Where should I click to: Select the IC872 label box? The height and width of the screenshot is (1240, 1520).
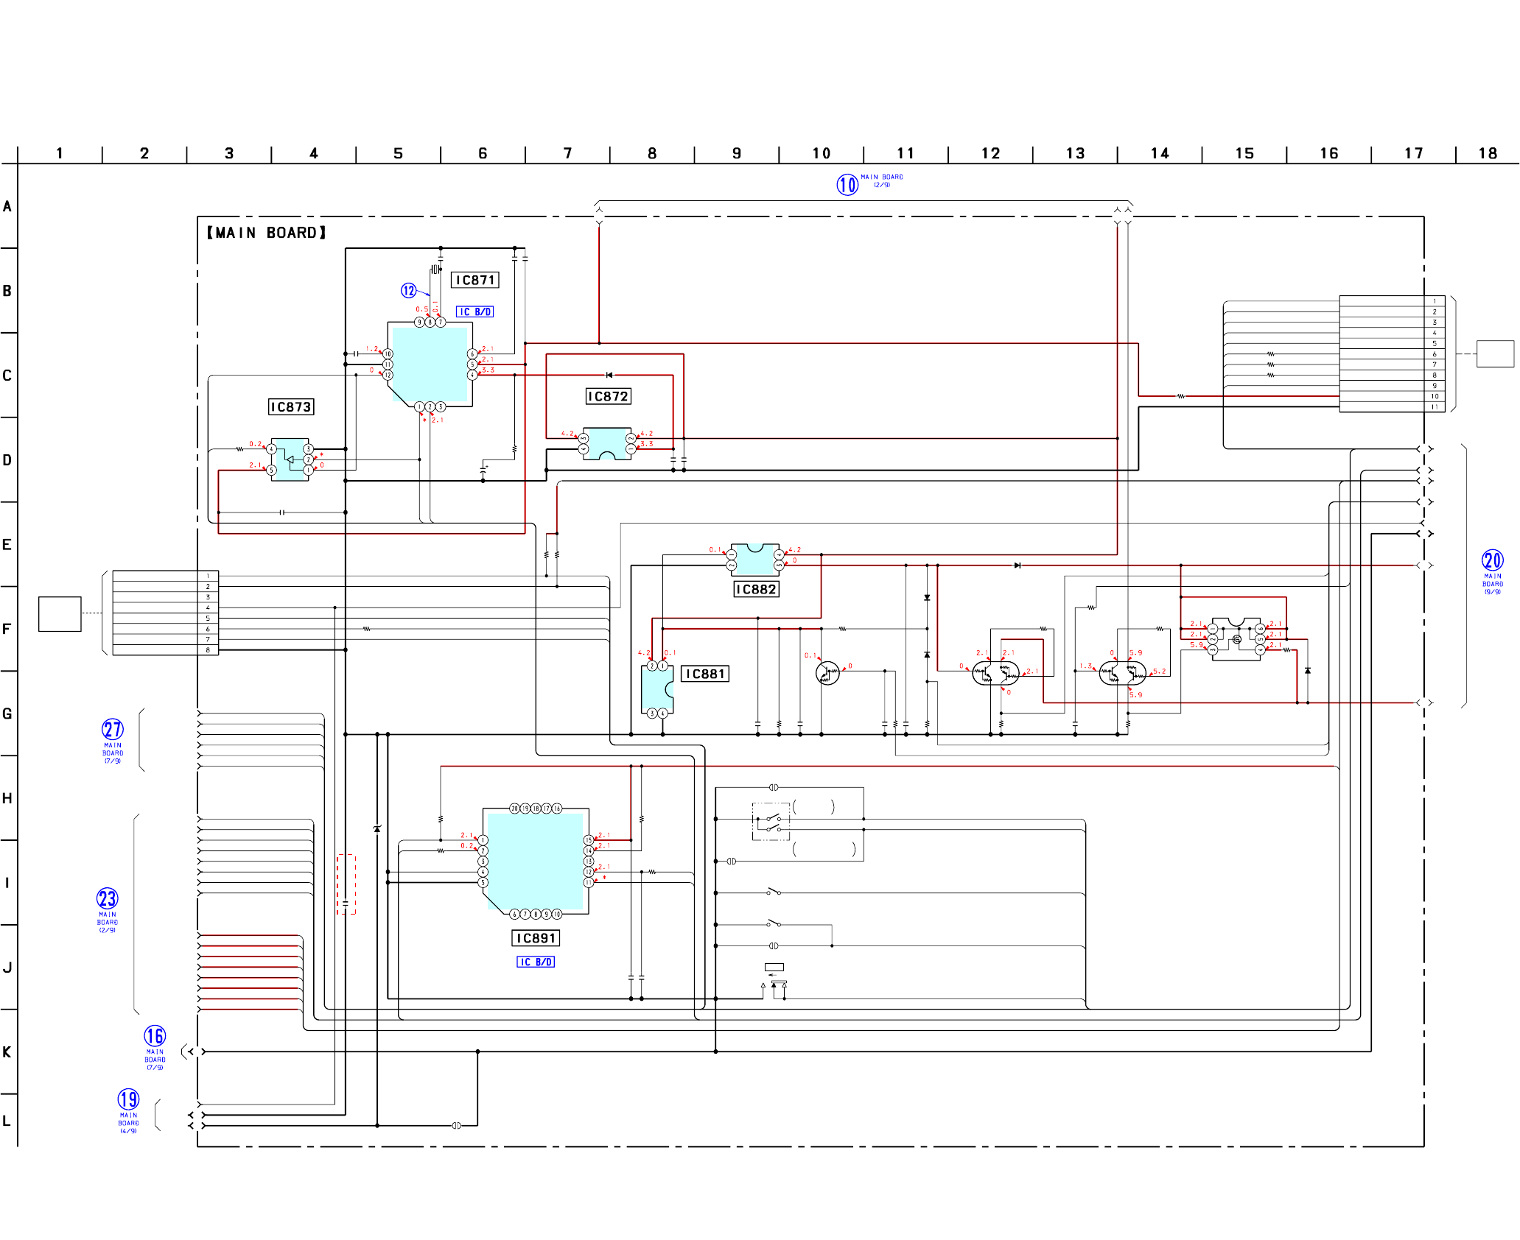(x=608, y=396)
